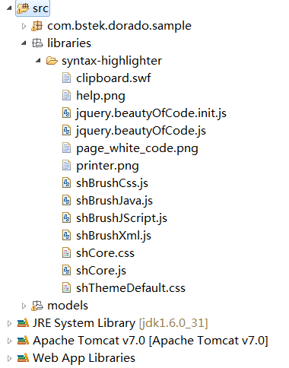Image resolution: width=289 pixels, height=368 pixels.
Task: Click the shCore.js script icon
Action: (66, 271)
